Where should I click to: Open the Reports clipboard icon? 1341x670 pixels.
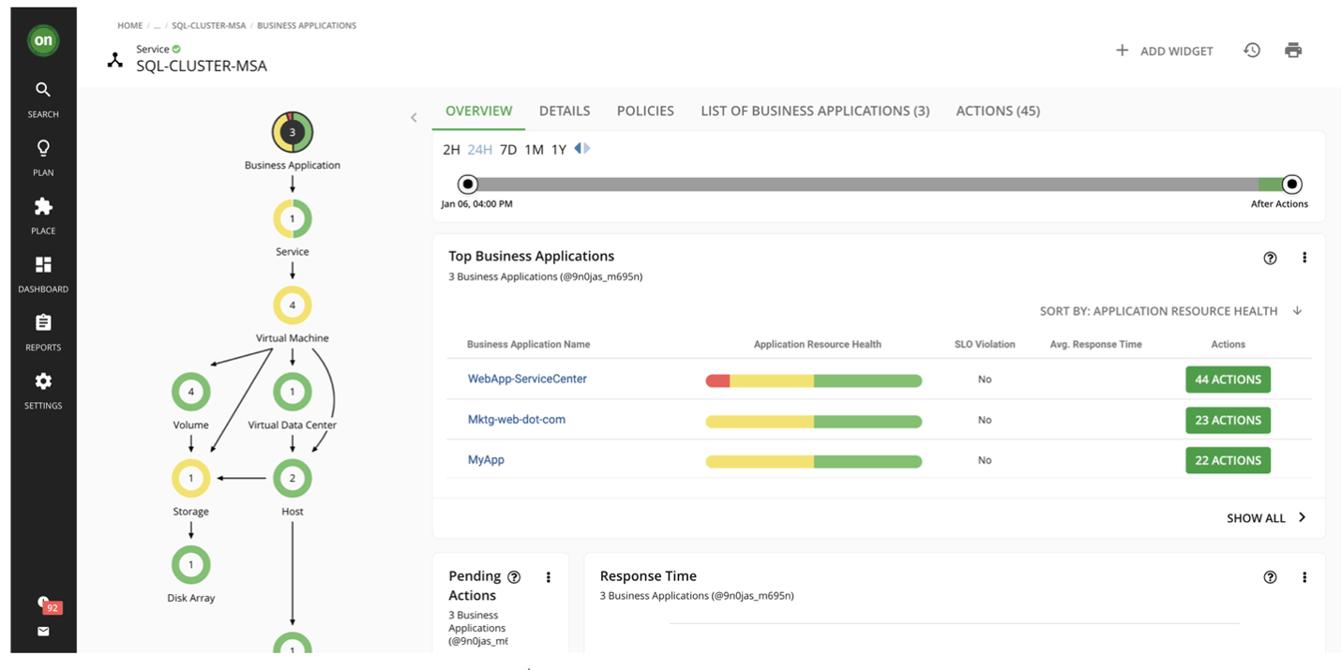(x=43, y=323)
